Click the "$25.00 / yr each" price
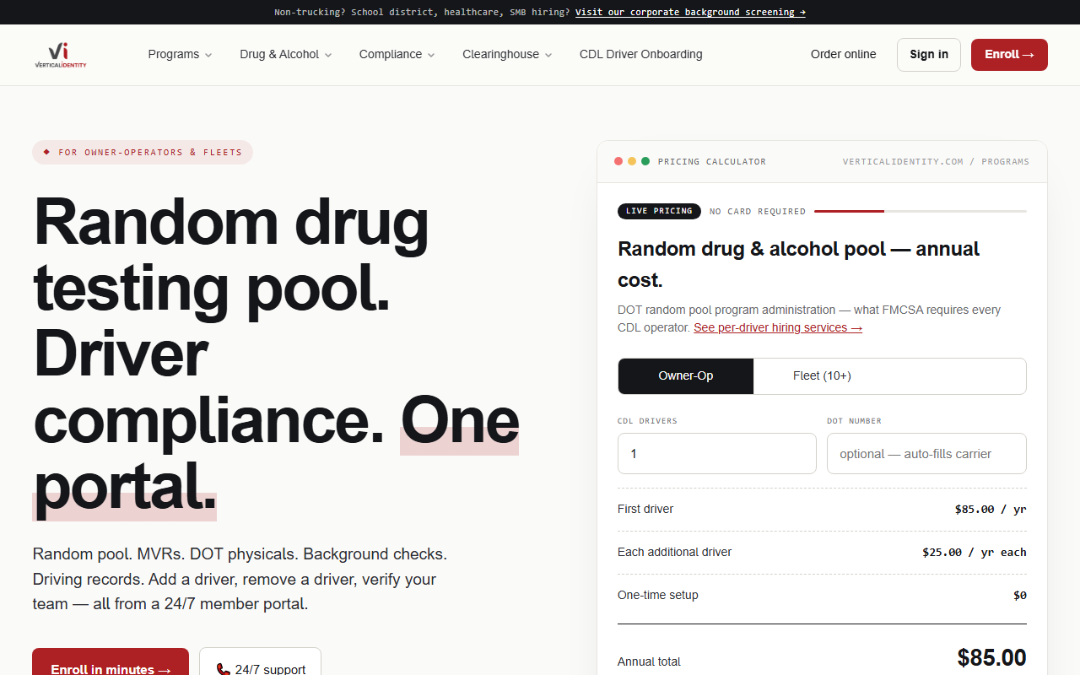1080x675 pixels. [975, 553]
